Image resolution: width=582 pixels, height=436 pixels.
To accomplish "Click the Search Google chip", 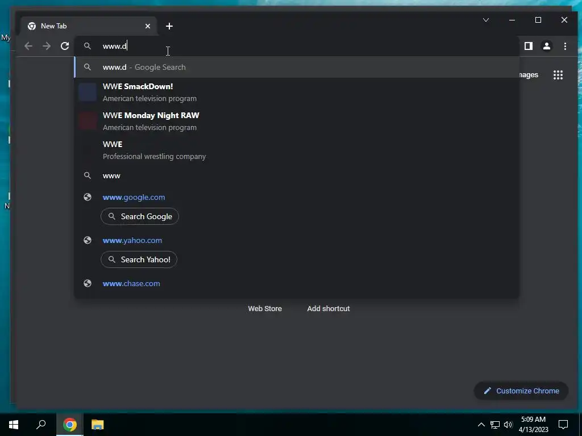I will (140, 216).
